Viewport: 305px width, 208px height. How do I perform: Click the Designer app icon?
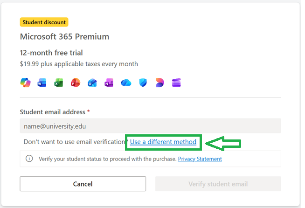coord(159,83)
